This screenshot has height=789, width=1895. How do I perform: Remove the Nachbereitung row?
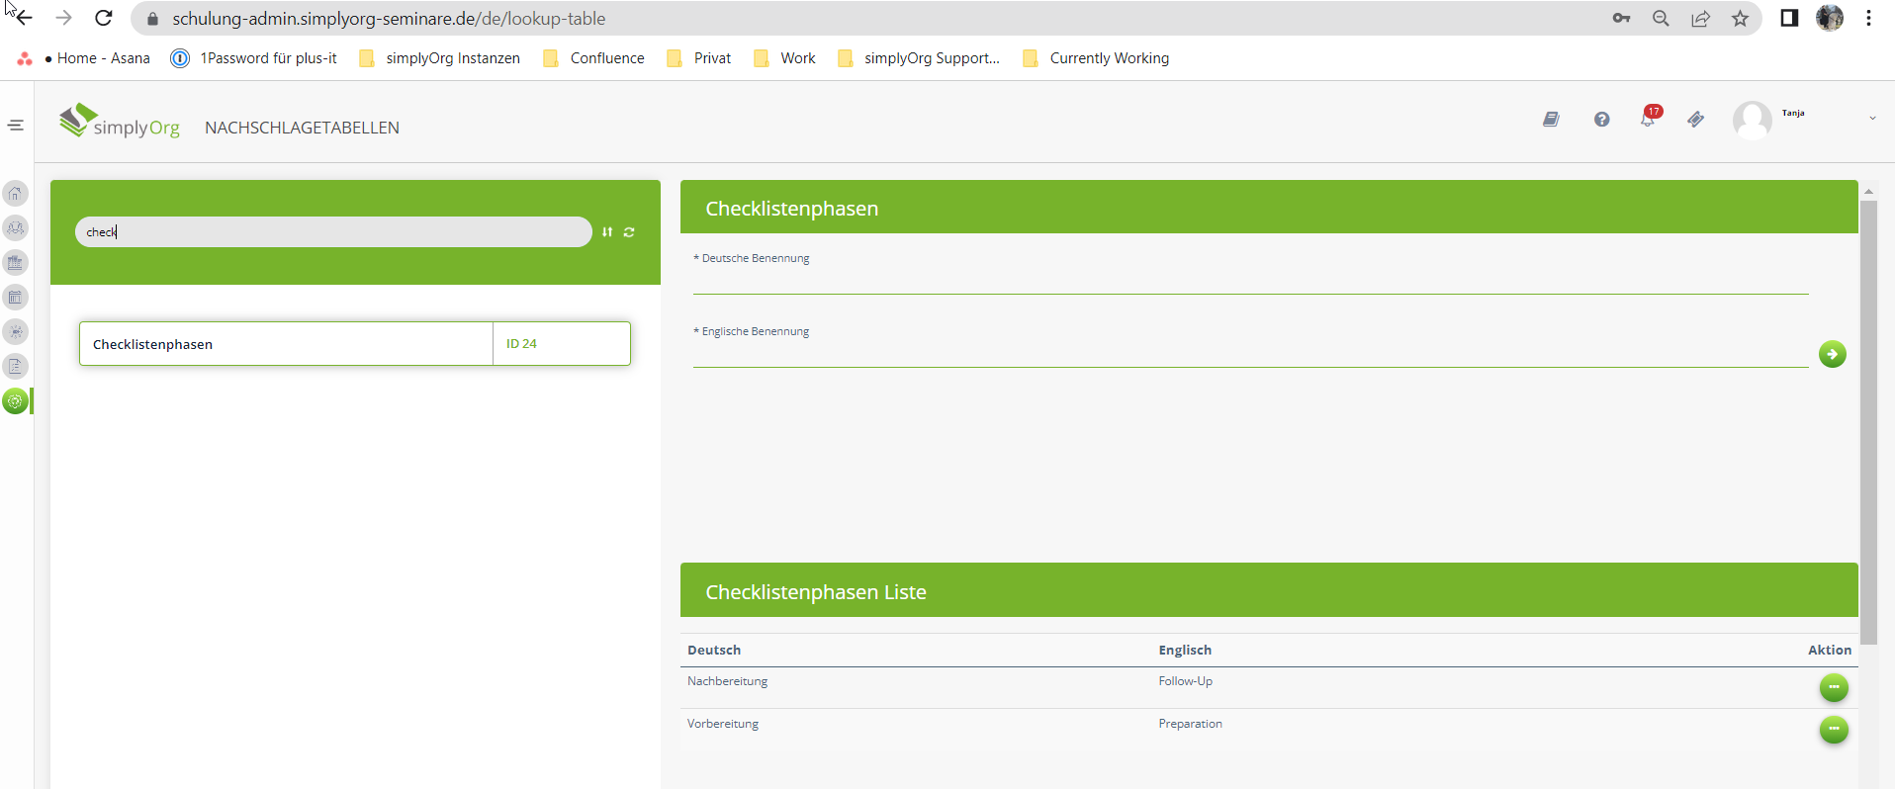coord(1833,687)
